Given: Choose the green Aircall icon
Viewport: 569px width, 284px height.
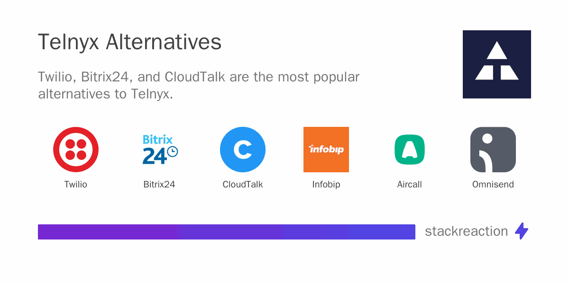Looking at the screenshot, I should [x=410, y=150].
